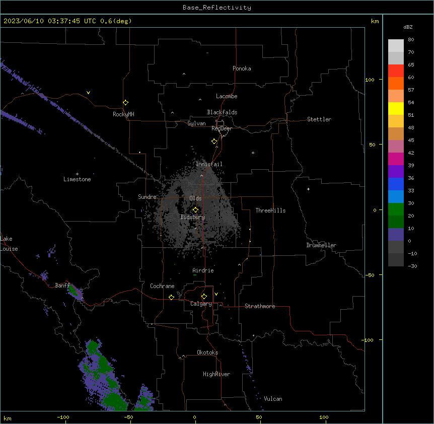
Task: Click the mauve 45-42 dBZ legend swatch
Action: point(396,147)
